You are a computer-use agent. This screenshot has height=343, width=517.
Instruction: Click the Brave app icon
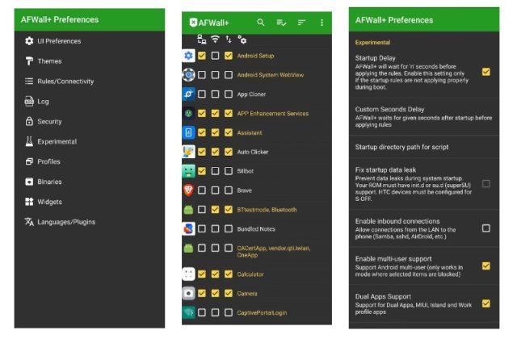(x=188, y=190)
